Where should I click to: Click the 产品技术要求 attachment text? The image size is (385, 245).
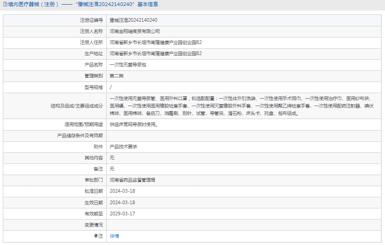point(123,146)
